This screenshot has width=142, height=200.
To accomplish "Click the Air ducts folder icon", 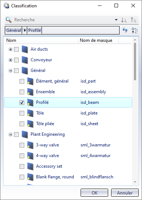I will click(x=25, y=49).
